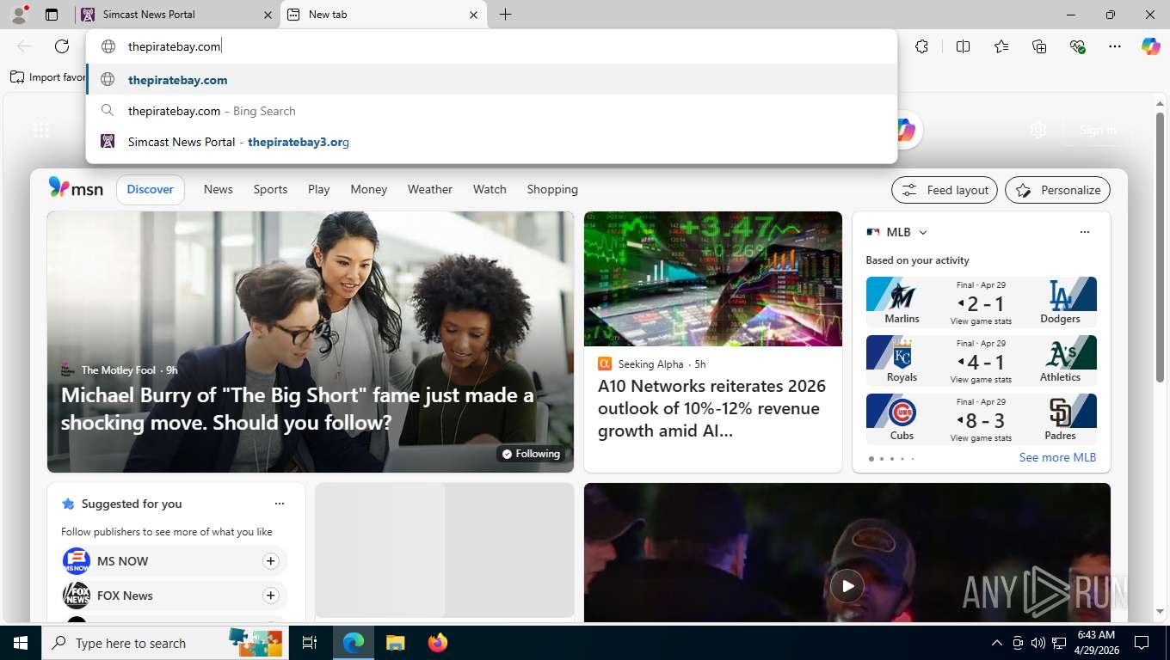Image resolution: width=1170 pixels, height=660 pixels.
Task: Open A10 Networks Seeking Alpha article
Action: click(x=711, y=408)
